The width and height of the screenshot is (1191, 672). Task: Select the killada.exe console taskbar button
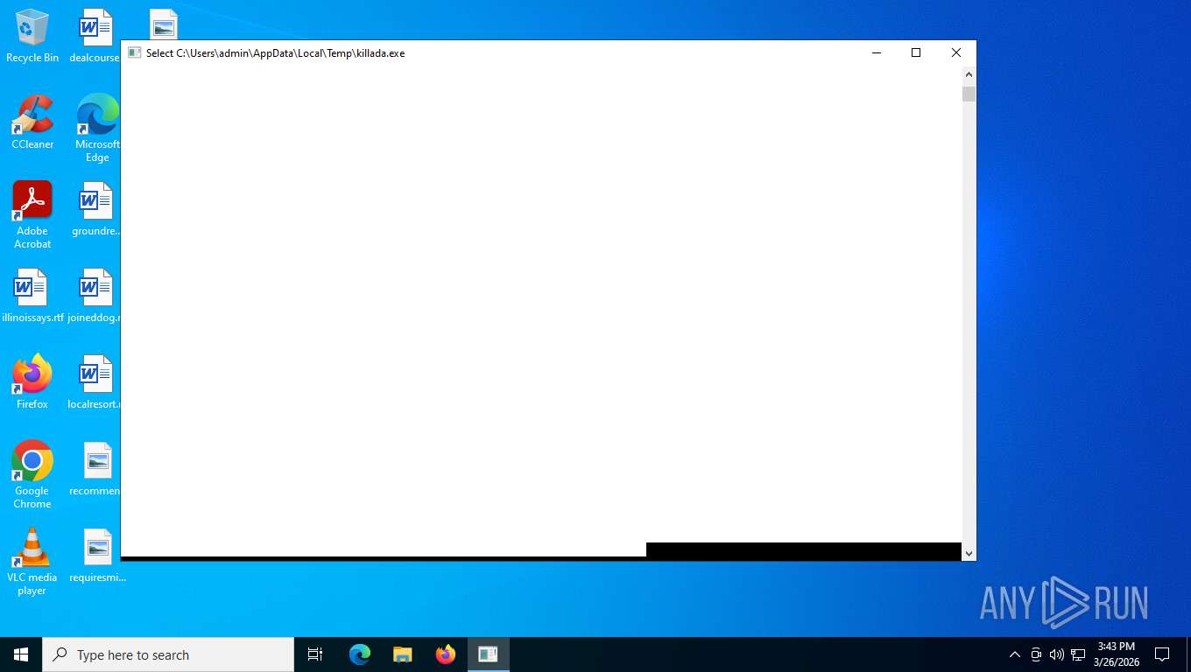click(x=489, y=654)
